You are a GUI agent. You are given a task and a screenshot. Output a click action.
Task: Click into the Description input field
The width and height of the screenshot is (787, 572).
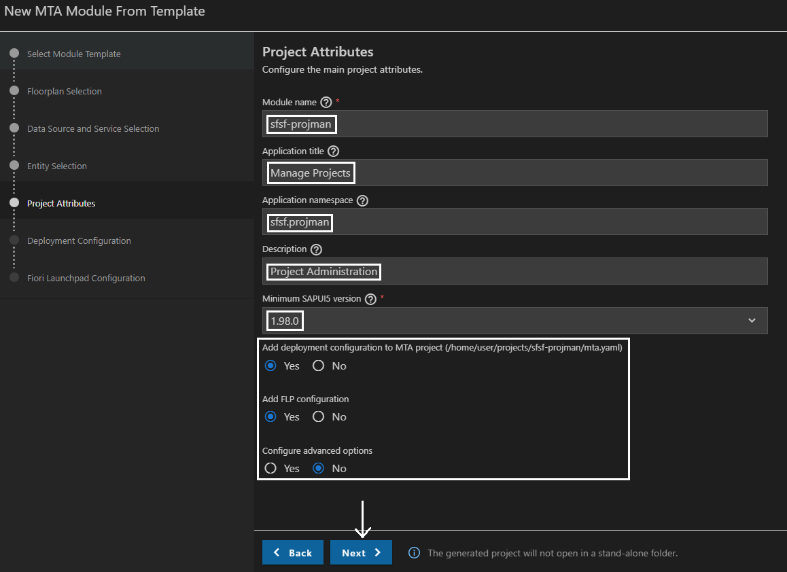pos(515,271)
